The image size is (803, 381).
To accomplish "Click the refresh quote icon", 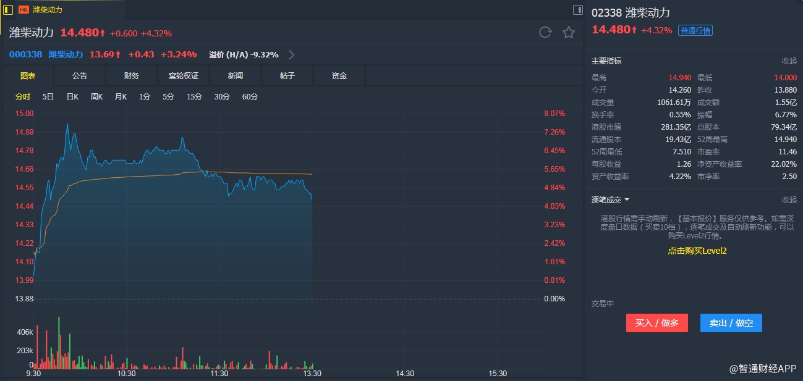I will pyautogui.click(x=545, y=33).
